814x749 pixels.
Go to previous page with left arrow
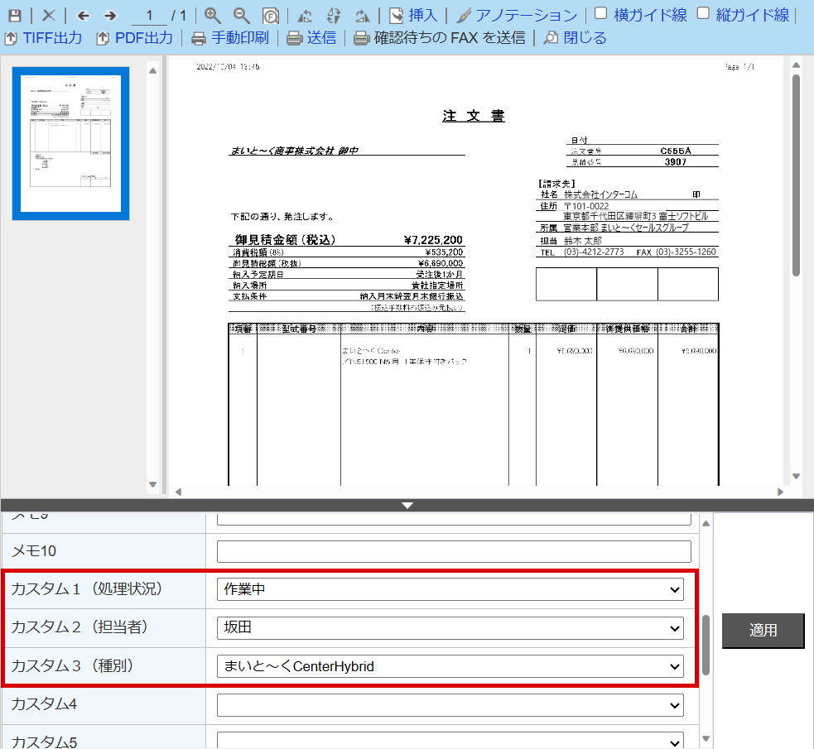click(x=83, y=16)
